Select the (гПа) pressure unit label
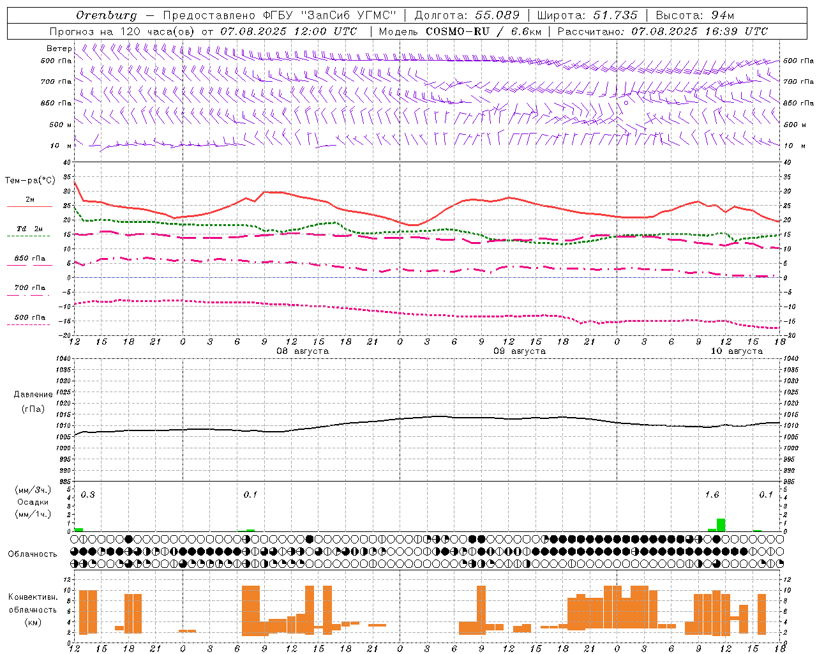 pos(33,409)
